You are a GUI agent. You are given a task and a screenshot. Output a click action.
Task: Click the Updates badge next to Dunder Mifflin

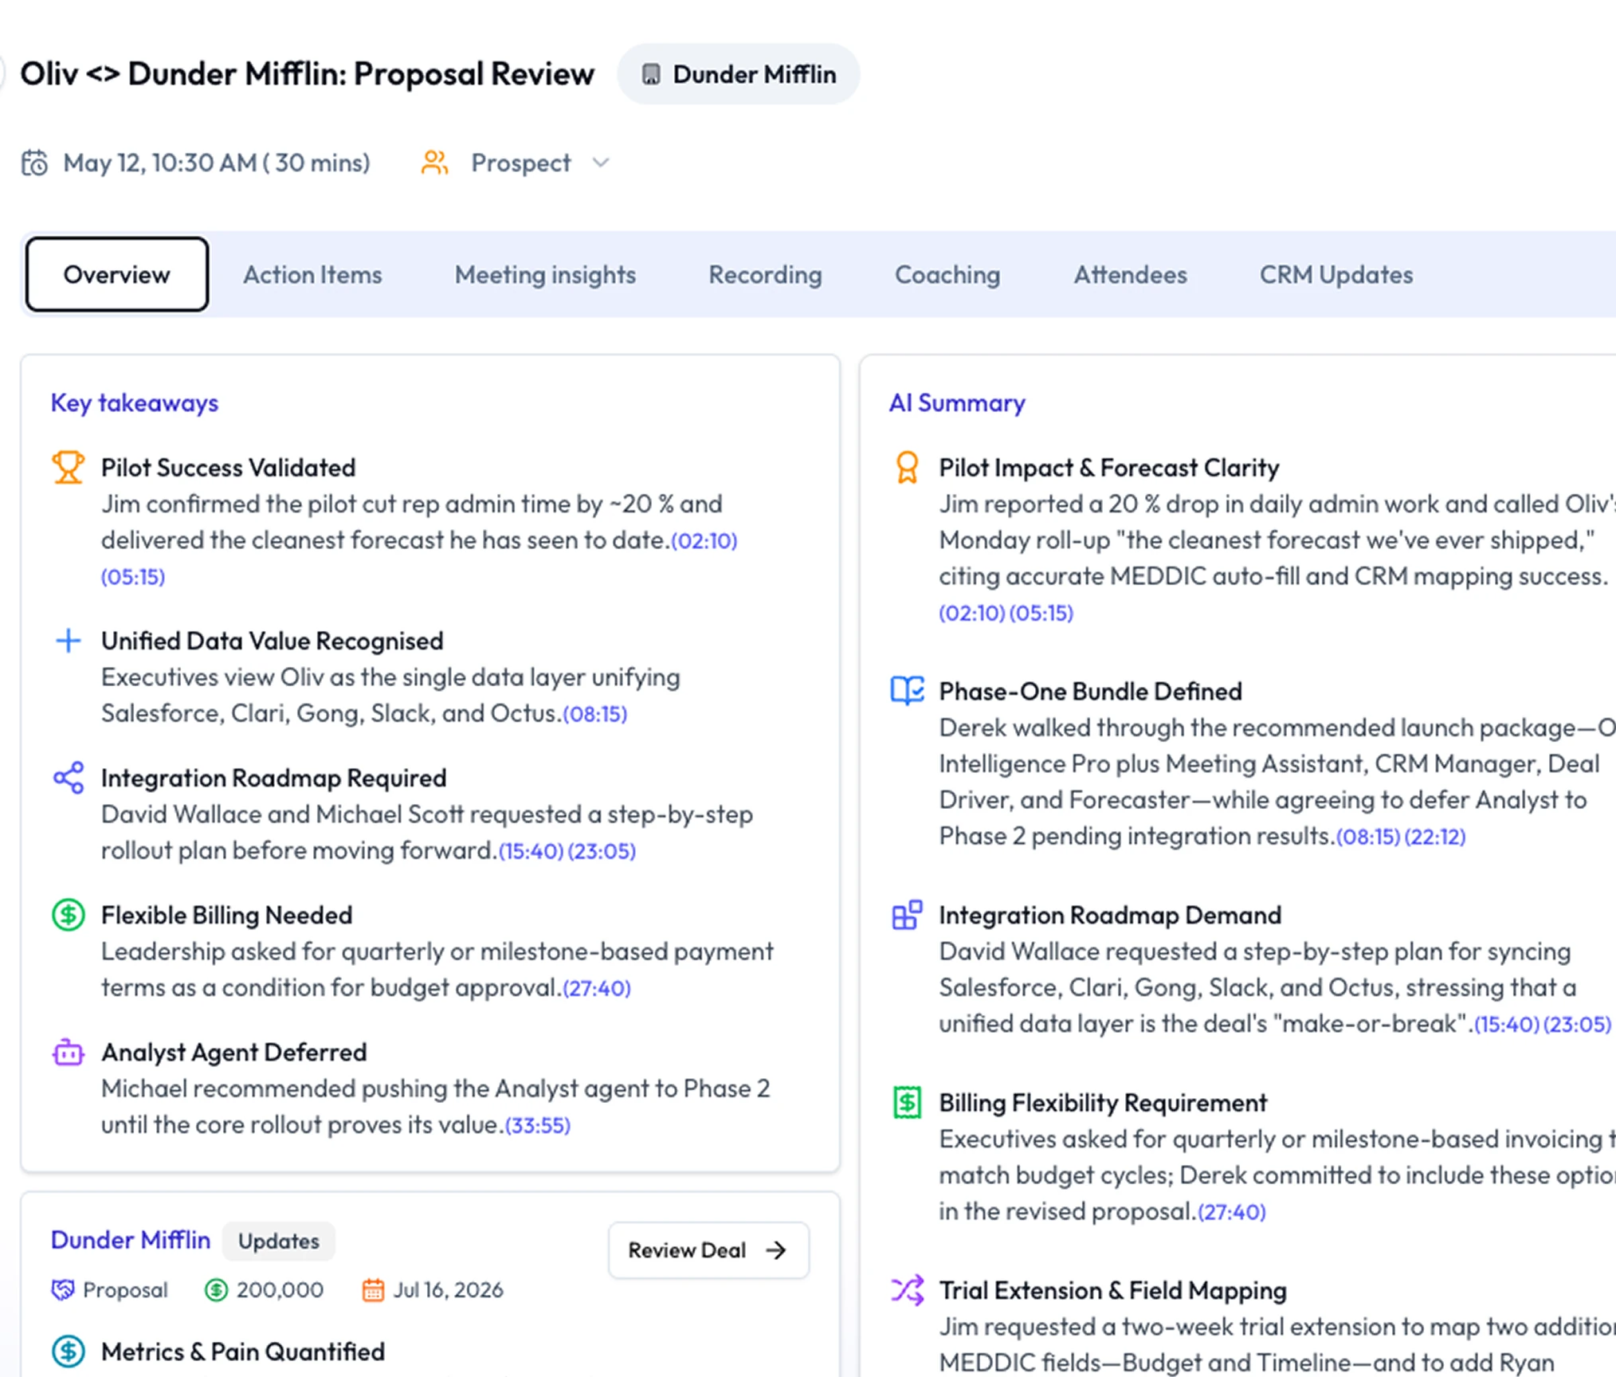tap(278, 1241)
